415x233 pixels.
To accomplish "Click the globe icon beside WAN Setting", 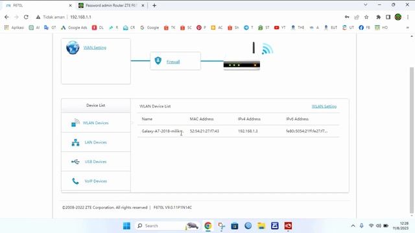I will pos(73,48).
